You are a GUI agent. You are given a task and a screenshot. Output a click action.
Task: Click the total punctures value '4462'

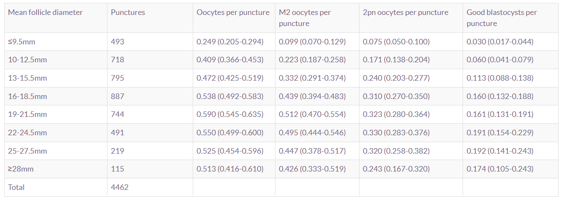(119, 187)
